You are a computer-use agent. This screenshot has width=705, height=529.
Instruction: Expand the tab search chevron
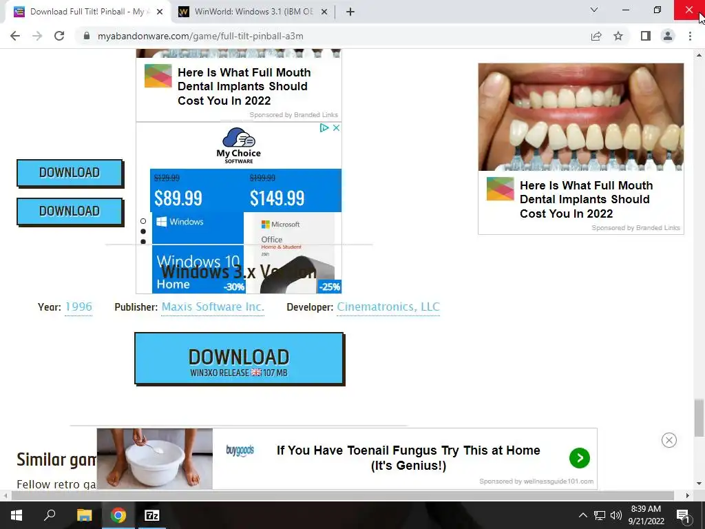(594, 10)
